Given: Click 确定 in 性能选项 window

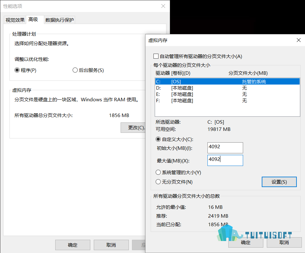Looking at the screenshot, I should point(73,245).
